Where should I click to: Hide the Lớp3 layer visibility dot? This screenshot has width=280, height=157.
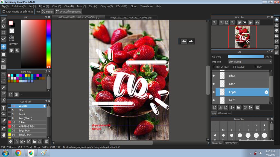pyautogui.click(x=214, y=76)
